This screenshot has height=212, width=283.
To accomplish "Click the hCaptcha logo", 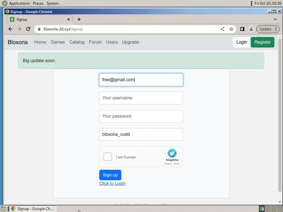I will tap(172, 153).
